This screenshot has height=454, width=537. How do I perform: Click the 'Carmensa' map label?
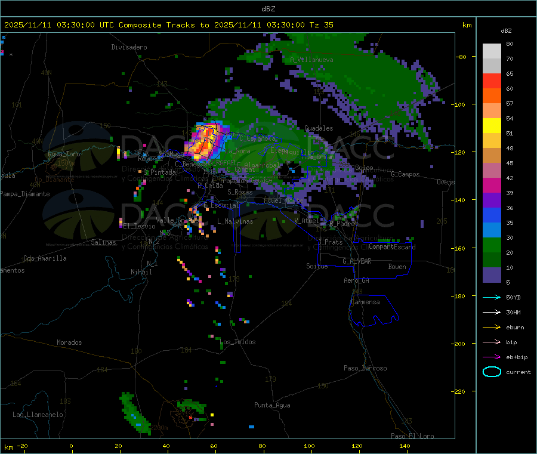(365, 302)
